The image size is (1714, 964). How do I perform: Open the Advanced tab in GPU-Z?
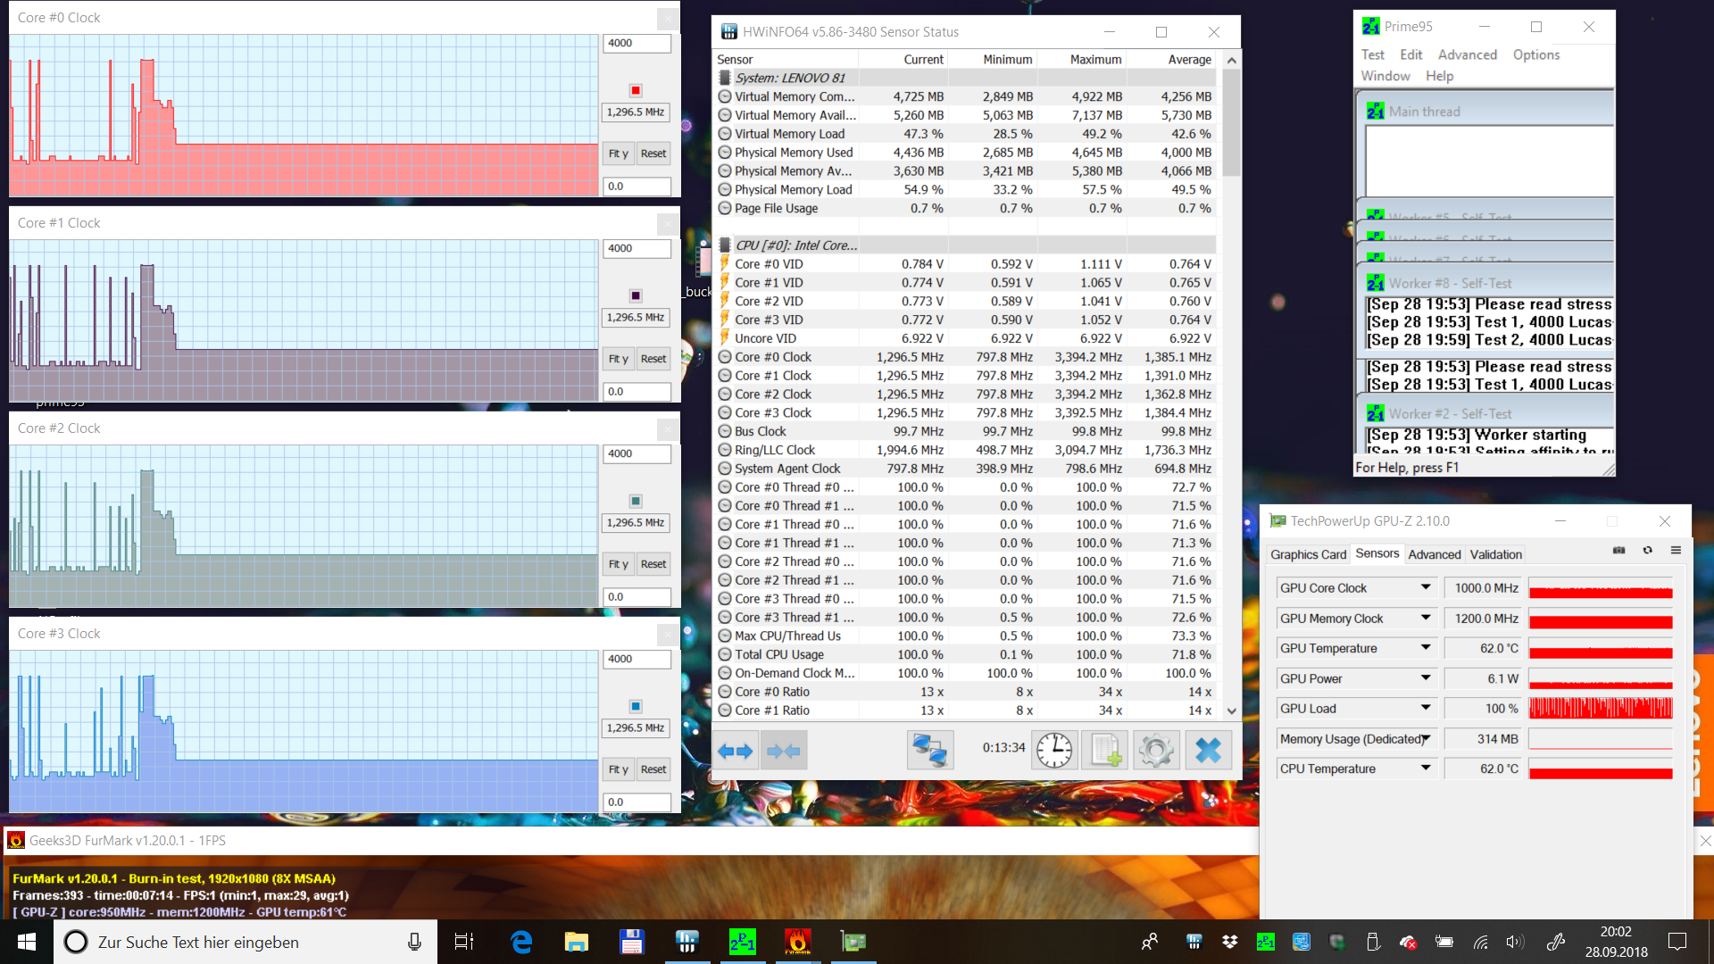click(x=1434, y=554)
